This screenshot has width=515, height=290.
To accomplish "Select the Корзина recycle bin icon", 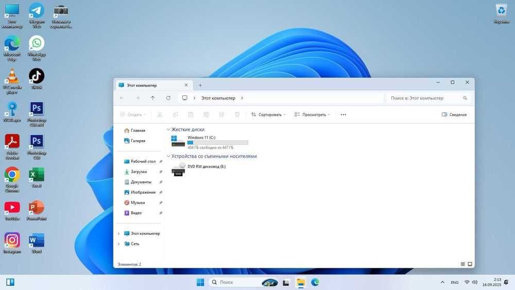I will (x=501, y=13).
